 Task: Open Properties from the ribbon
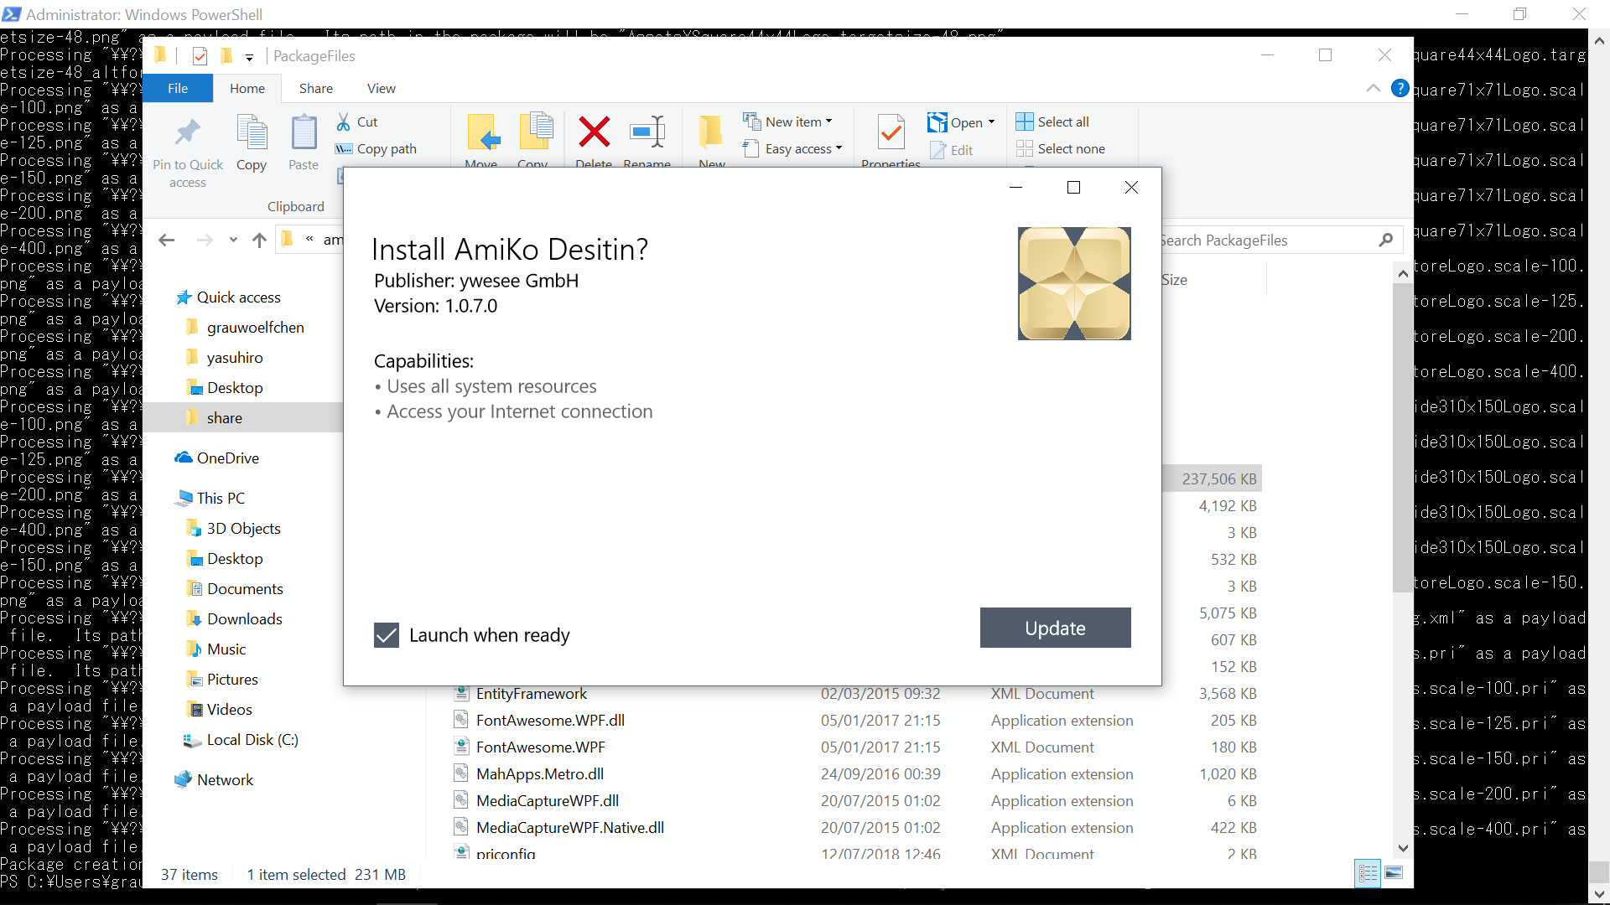891,136
